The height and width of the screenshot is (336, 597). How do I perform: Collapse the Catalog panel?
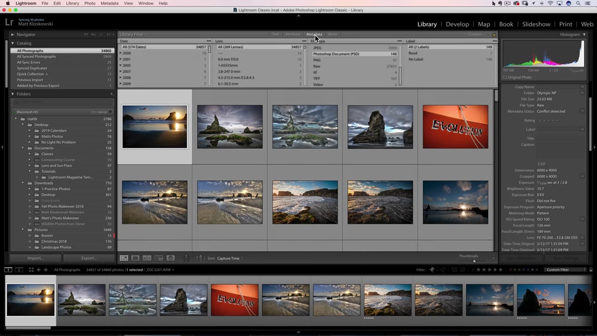pyautogui.click(x=13, y=43)
